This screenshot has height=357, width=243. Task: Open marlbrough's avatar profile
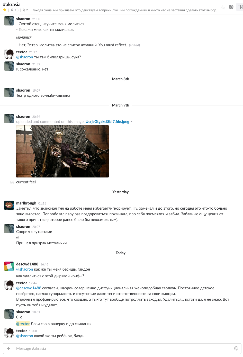point(9,205)
